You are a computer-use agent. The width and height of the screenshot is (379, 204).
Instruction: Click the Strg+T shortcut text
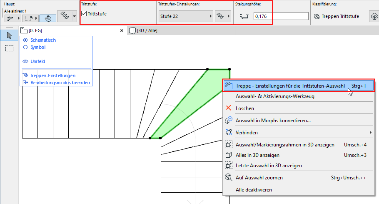(x=359, y=86)
